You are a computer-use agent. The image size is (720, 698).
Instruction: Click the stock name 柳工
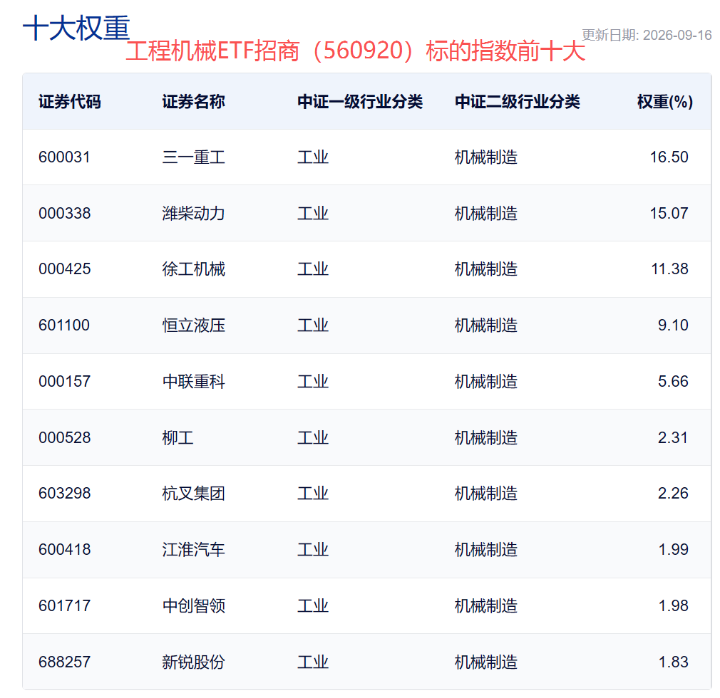tap(178, 438)
